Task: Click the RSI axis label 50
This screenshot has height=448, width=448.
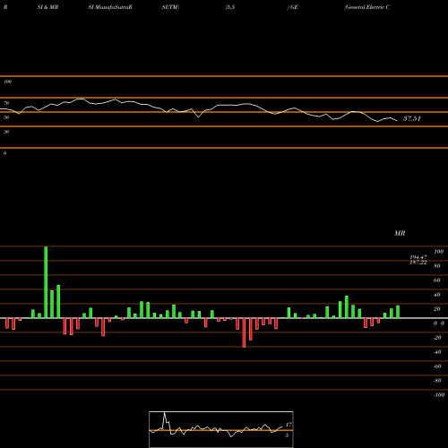Action: pyautogui.click(x=6, y=117)
